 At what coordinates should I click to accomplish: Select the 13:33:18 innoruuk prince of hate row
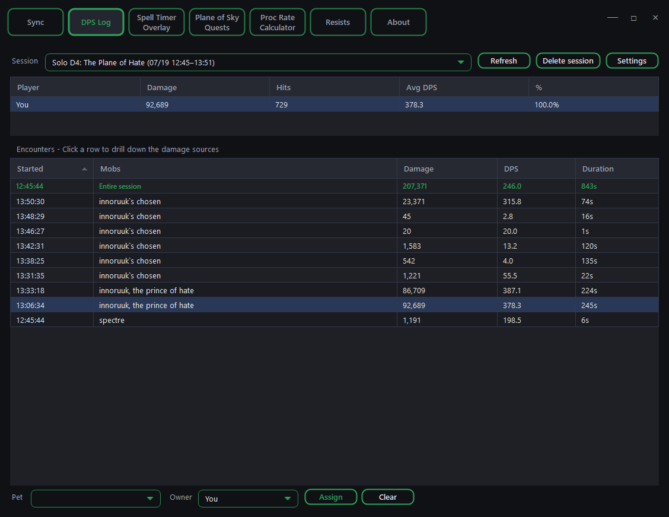coord(334,290)
